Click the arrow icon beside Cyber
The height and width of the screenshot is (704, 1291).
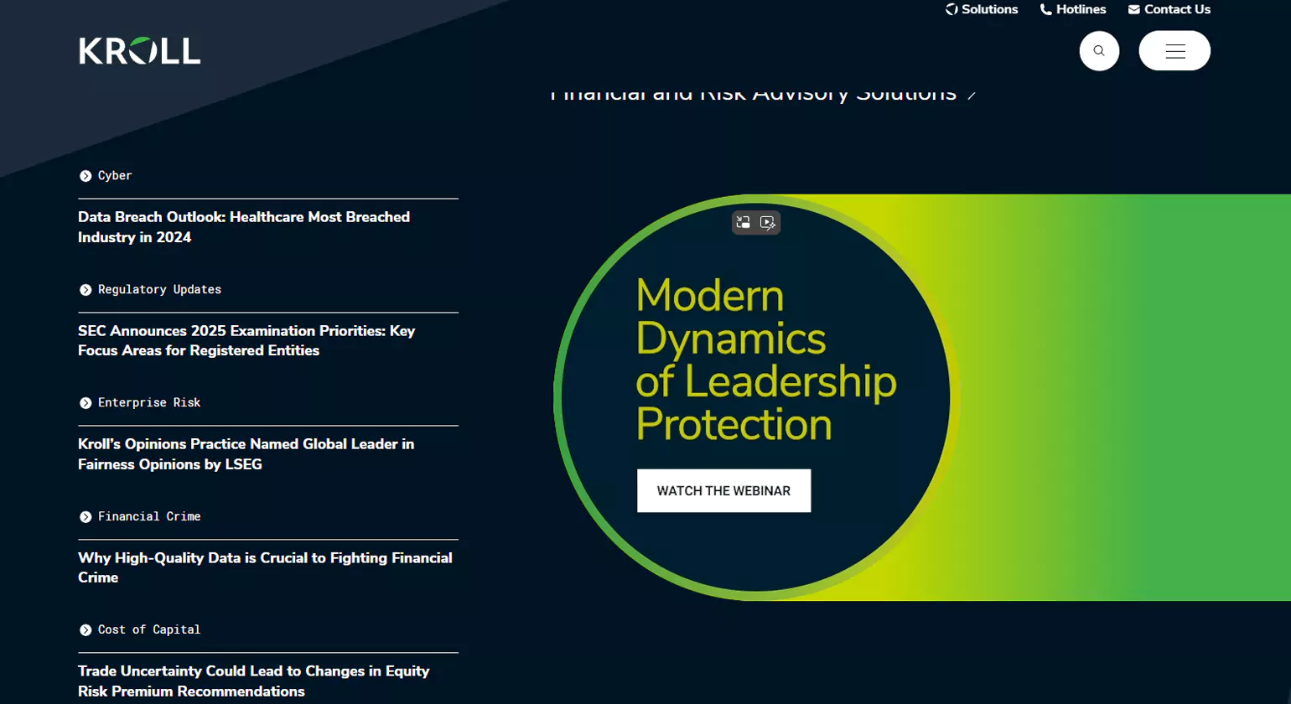(86, 176)
